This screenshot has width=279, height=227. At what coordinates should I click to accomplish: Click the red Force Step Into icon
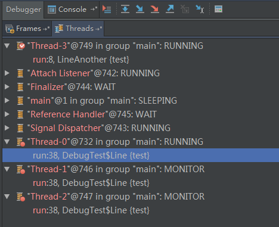click(x=155, y=9)
